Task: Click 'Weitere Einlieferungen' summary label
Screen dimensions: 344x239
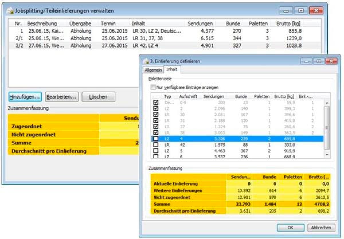Action: (178, 191)
